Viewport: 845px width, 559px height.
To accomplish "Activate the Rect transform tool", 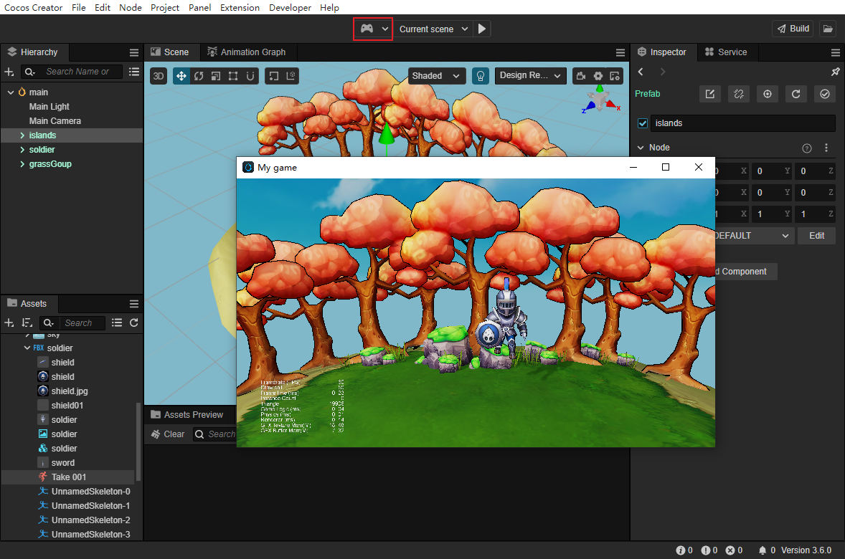I will (x=233, y=76).
